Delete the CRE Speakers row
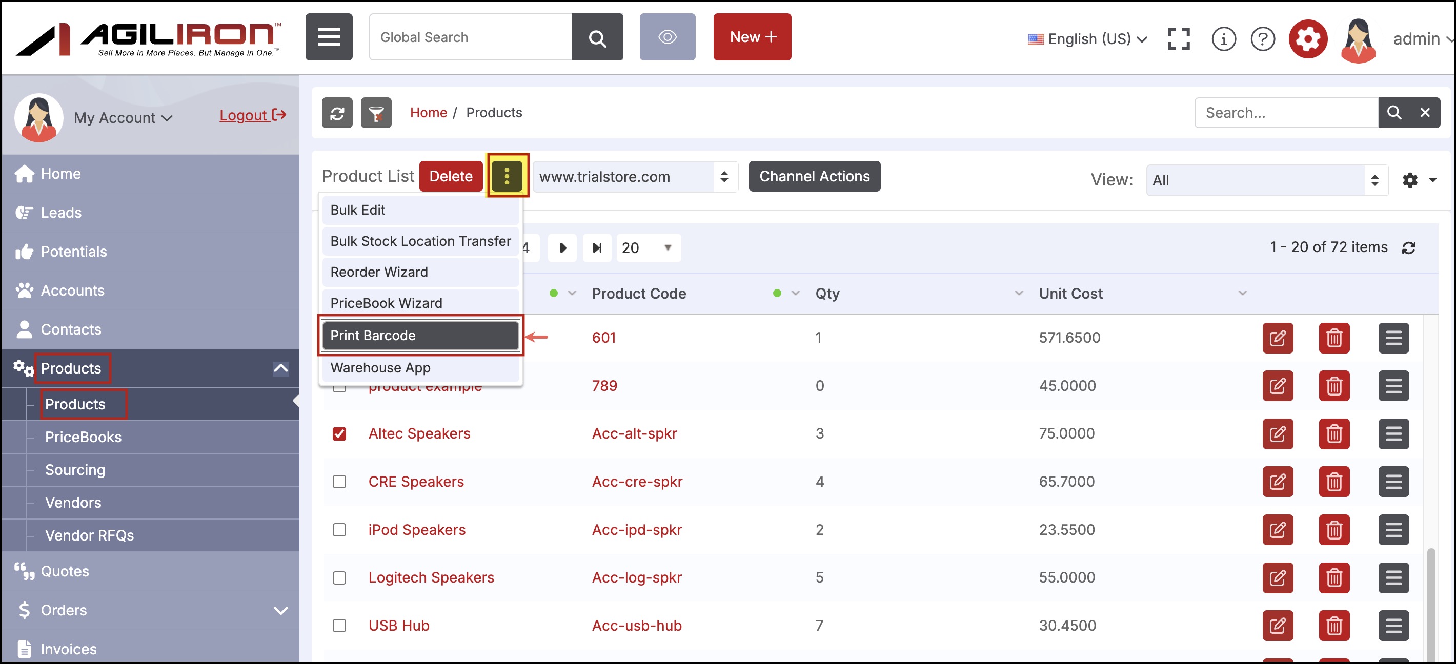 [x=1333, y=482]
